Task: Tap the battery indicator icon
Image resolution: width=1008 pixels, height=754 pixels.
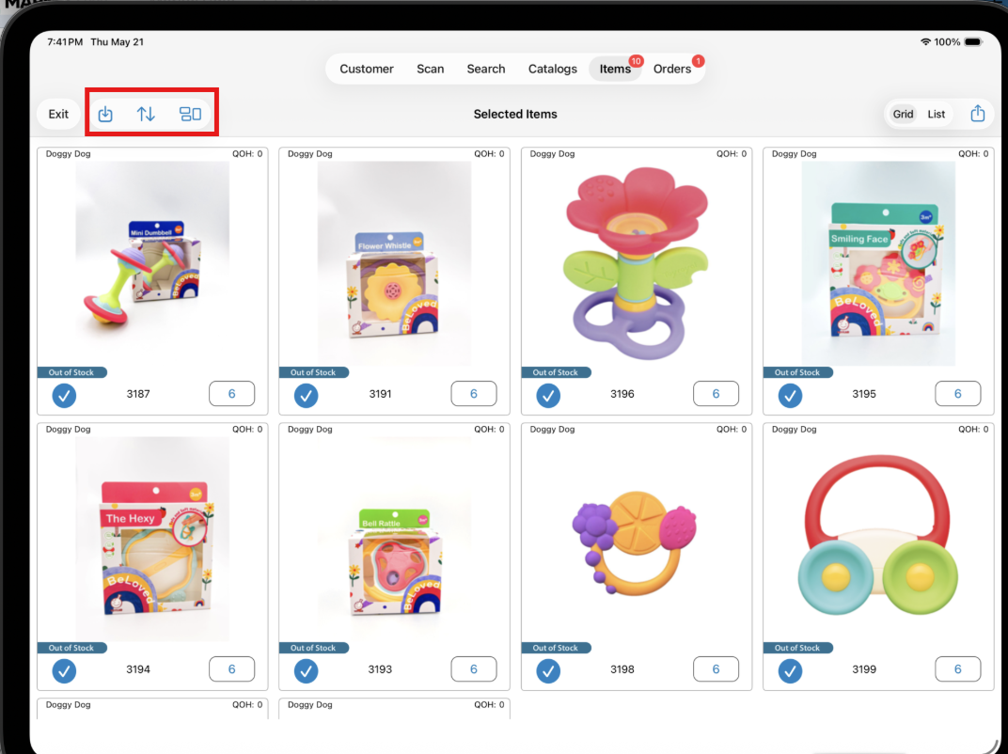Action: coord(973,41)
